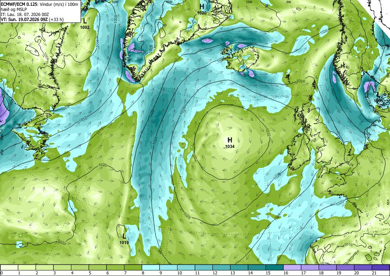This screenshot has height=276, width=390.
Task: Click the '21' value on the wind scale
Action: (374, 273)
